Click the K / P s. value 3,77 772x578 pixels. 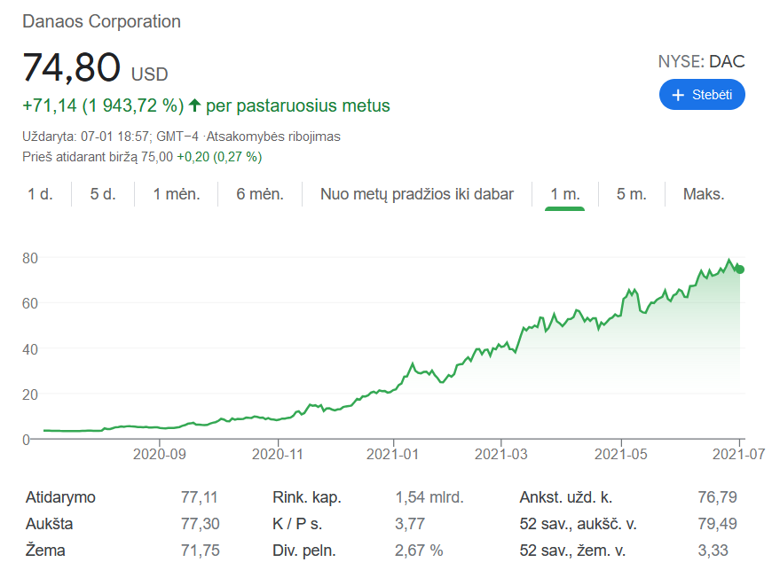click(x=410, y=523)
